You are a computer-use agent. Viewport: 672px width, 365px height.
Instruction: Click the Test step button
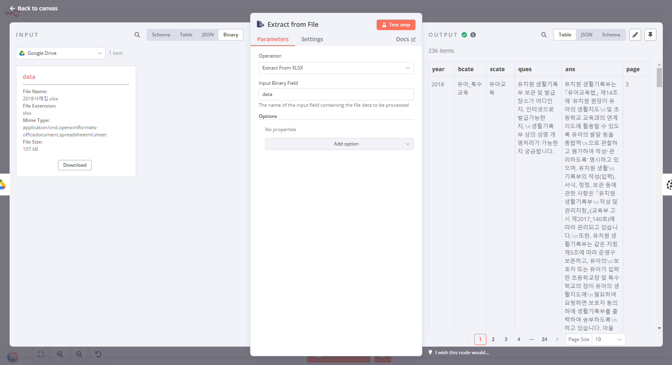396,25
